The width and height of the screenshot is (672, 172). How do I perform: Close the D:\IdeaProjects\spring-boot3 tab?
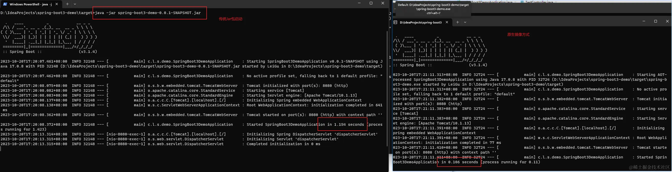[x=447, y=22]
